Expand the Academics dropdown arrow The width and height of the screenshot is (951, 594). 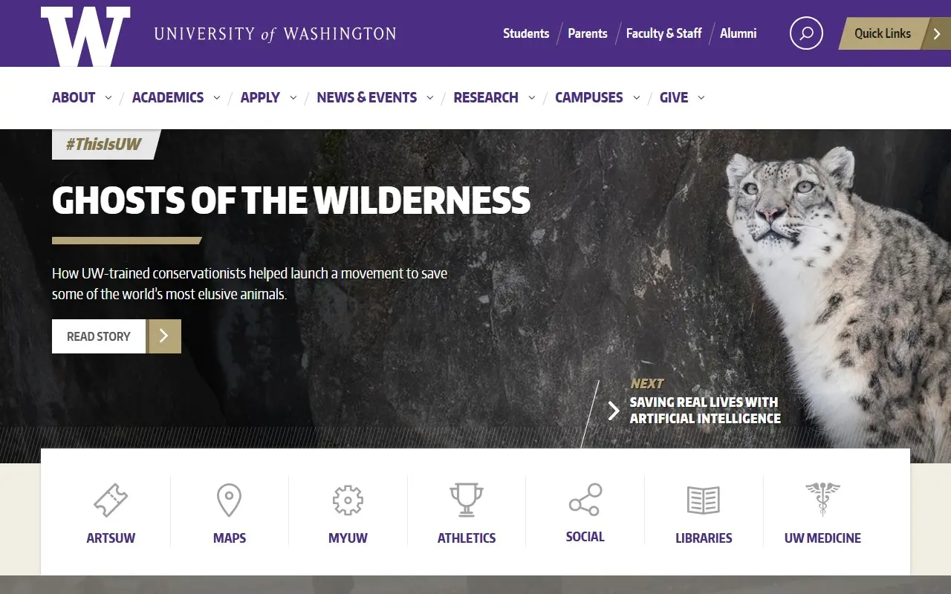[x=217, y=98]
